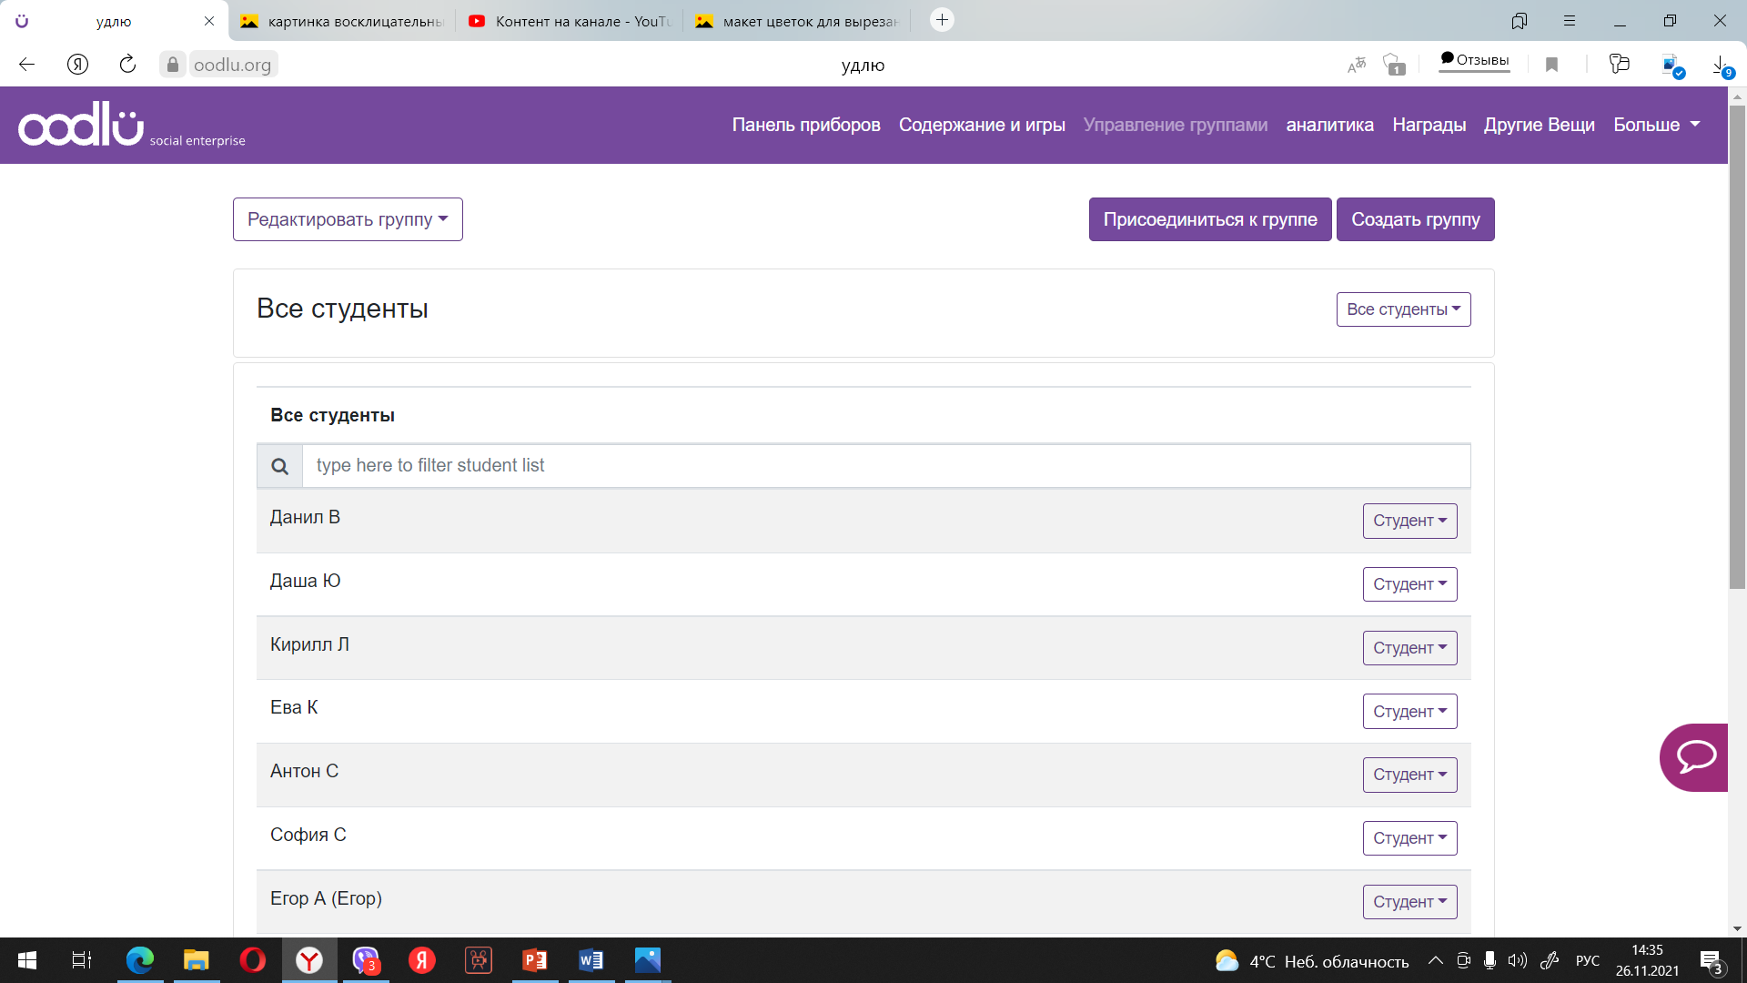Expand the Редактировать группу dropdown
The width and height of the screenshot is (1747, 983).
pyautogui.click(x=348, y=219)
